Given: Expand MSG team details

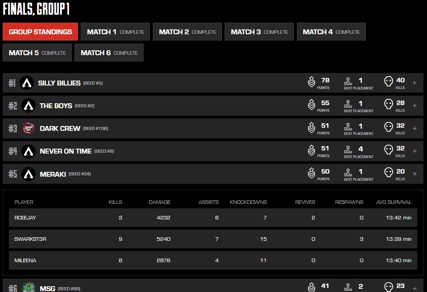Looking at the screenshot, I should tap(415, 288).
